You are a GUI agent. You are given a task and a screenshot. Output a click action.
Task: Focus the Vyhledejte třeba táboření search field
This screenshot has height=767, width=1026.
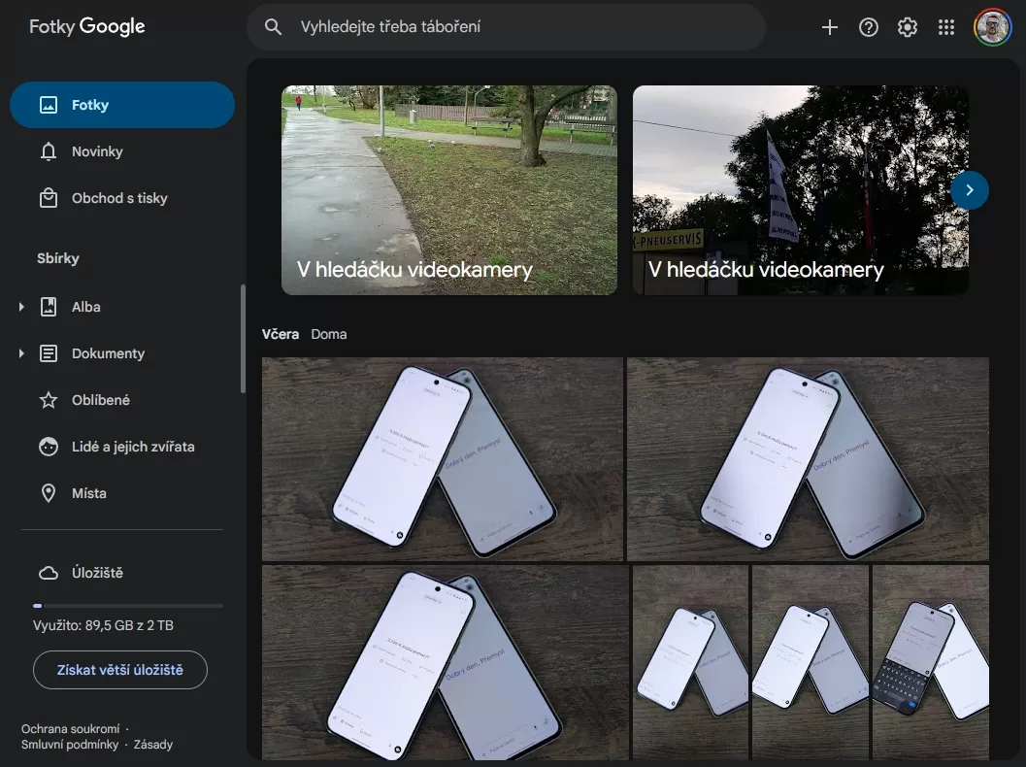[x=506, y=27]
